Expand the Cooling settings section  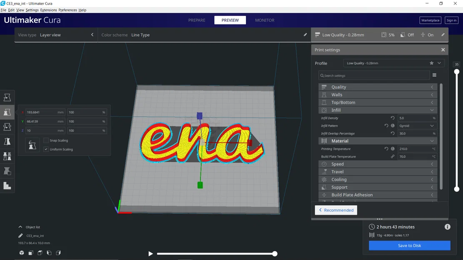coord(378,179)
